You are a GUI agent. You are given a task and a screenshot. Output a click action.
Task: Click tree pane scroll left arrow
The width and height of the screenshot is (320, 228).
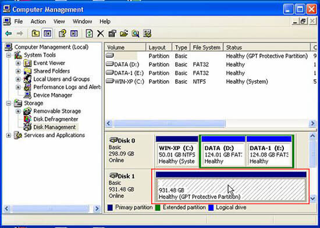coord(7,209)
